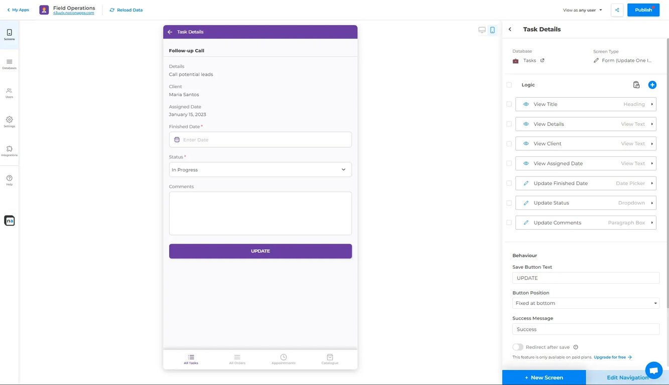Click pencil icon on Update Status

coord(526,203)
